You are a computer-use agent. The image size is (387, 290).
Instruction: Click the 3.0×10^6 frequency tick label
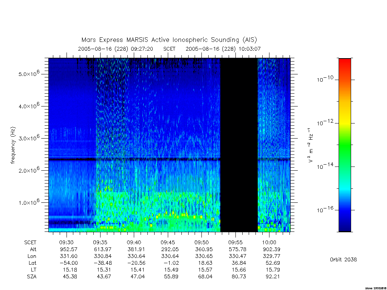click(29, 137)
